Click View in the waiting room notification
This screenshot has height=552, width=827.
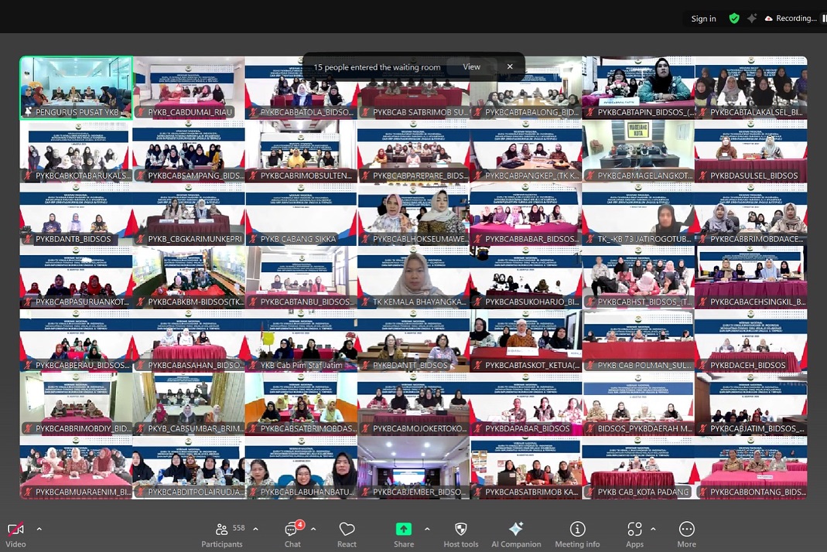[471, 67]
